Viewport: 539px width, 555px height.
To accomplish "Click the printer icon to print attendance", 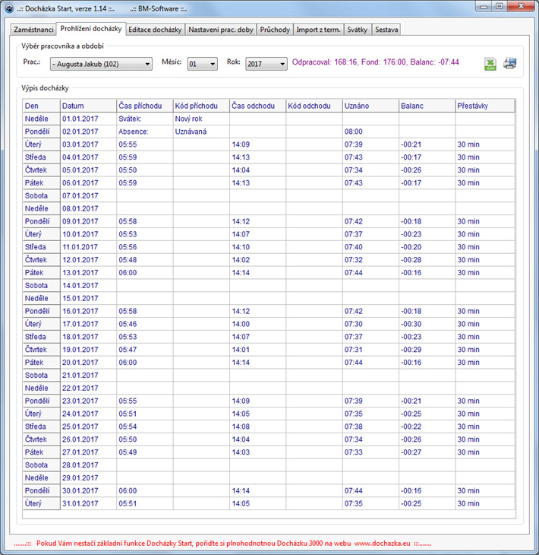I will 509,63.
